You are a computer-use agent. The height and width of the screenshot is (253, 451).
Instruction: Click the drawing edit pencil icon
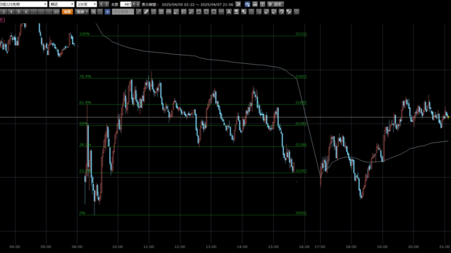[289, 12]
